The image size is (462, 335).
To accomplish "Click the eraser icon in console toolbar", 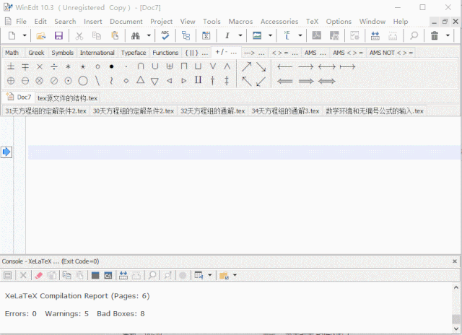I will (x=39, y=275).
